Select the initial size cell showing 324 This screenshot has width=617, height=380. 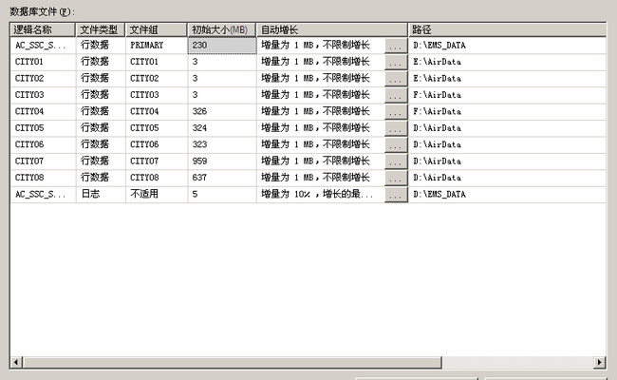(222, 128)
